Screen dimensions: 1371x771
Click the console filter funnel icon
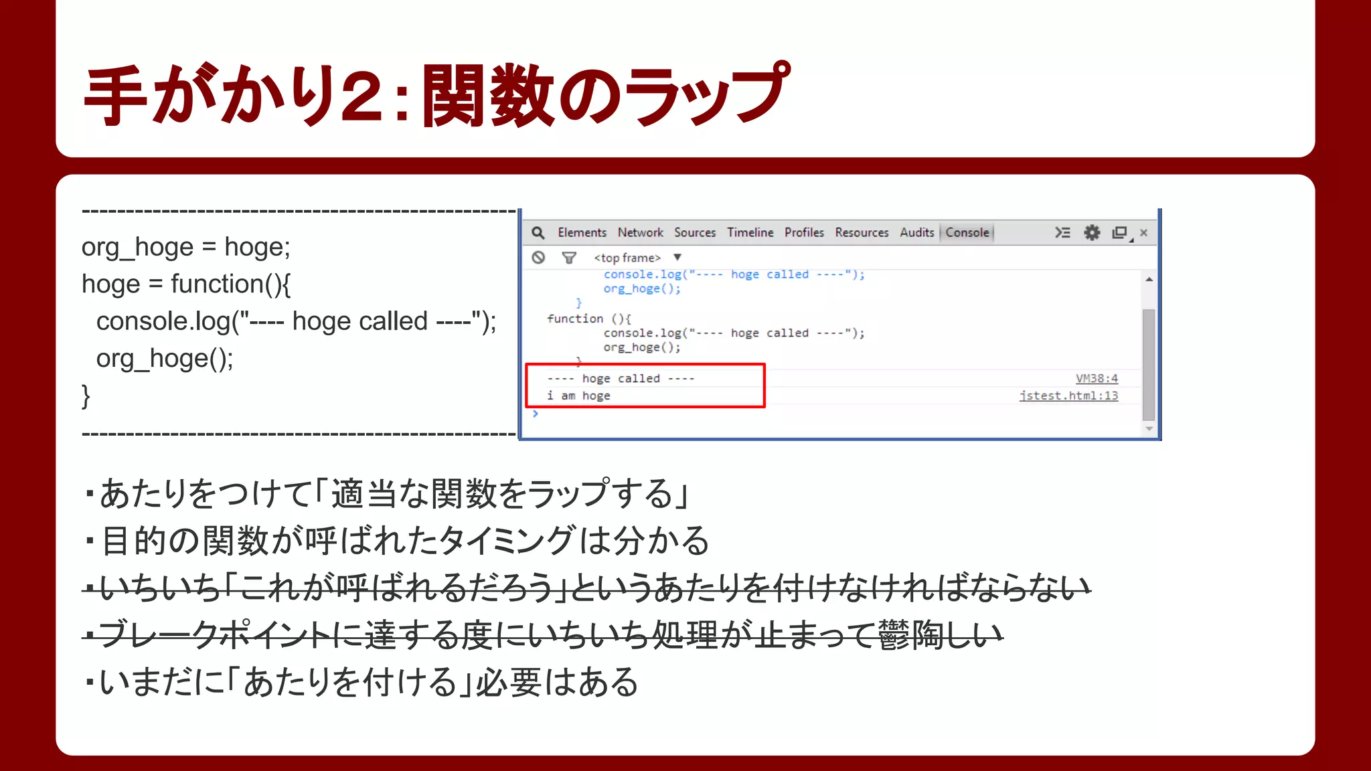(x=569, y=258)
